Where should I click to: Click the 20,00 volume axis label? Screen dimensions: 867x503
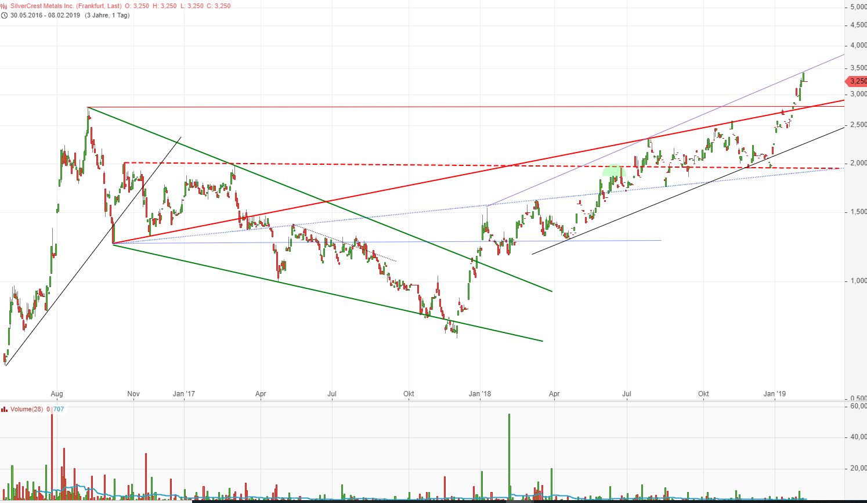pos(859,469)
